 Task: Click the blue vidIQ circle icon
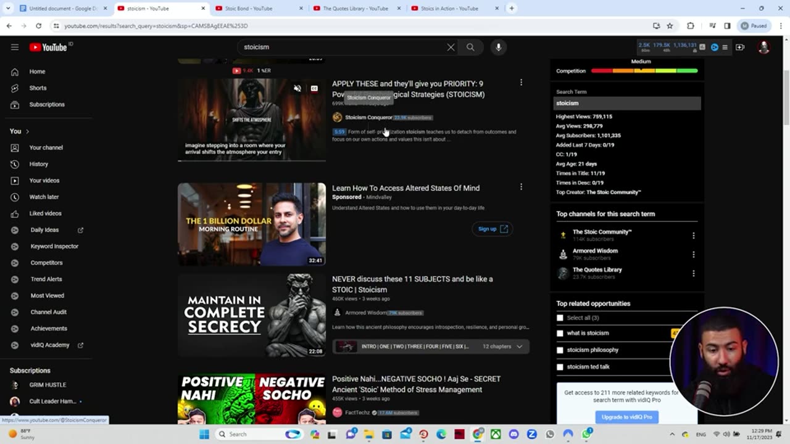[715, 47]
